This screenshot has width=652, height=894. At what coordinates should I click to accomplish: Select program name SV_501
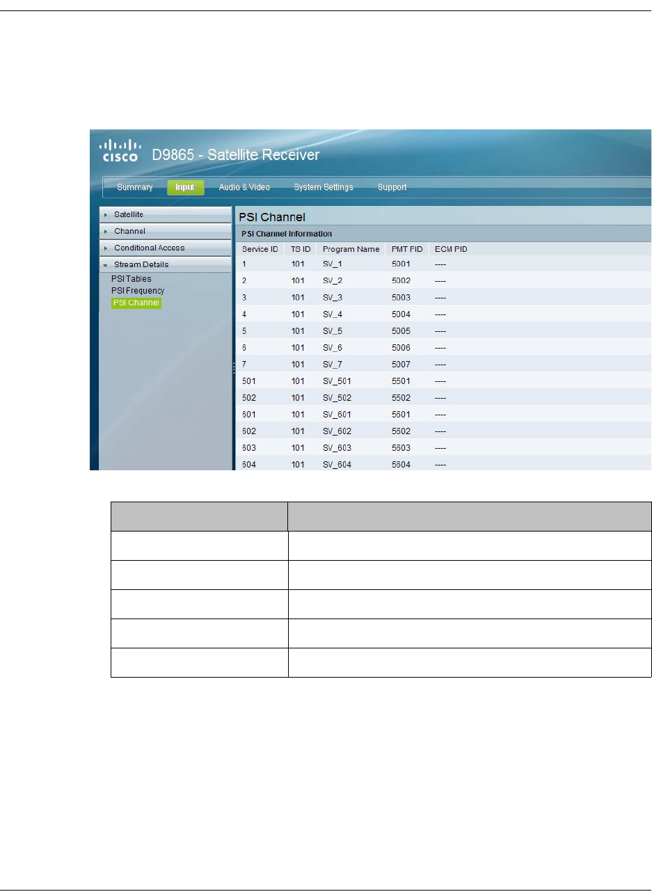[337, 381]
